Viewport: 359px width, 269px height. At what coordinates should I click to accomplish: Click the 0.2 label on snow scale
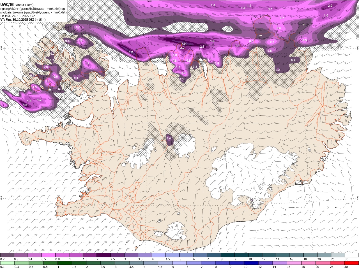coord(2,259)
